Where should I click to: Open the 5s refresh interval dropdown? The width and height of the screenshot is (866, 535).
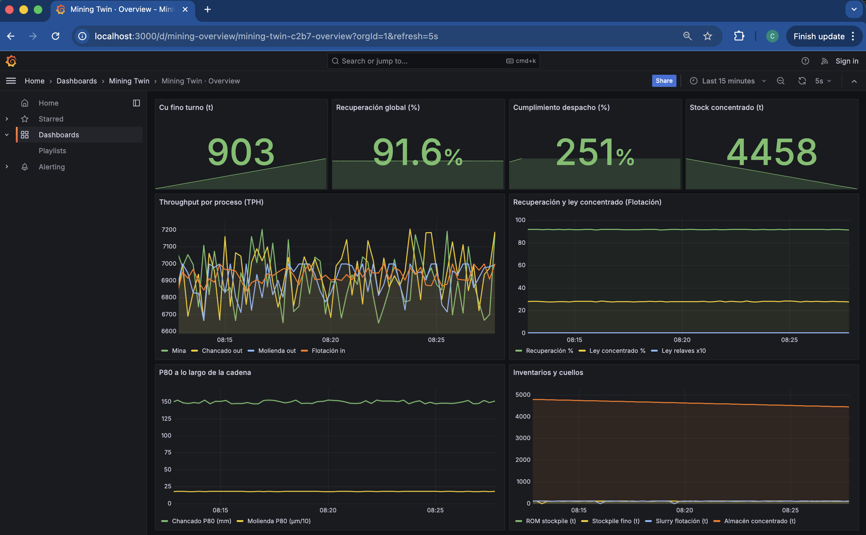tap(823, 81)
